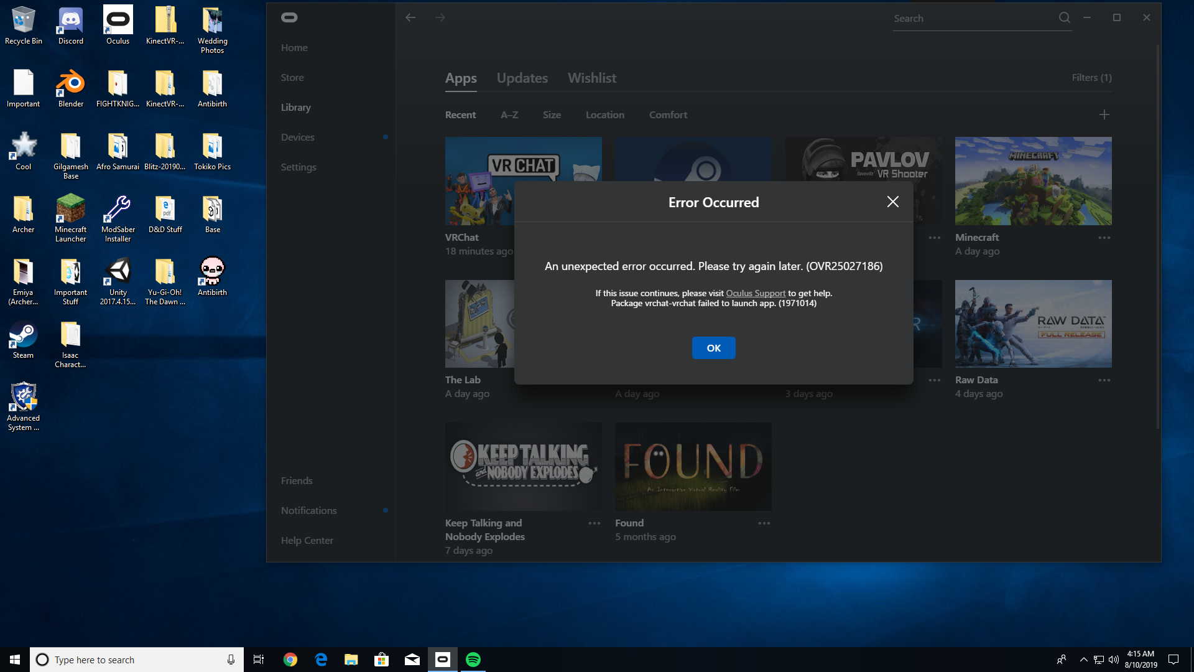Open Microsoft Edge from taskbar
Viewport: 1194px width, 672px height.
(x=321, y=660)
